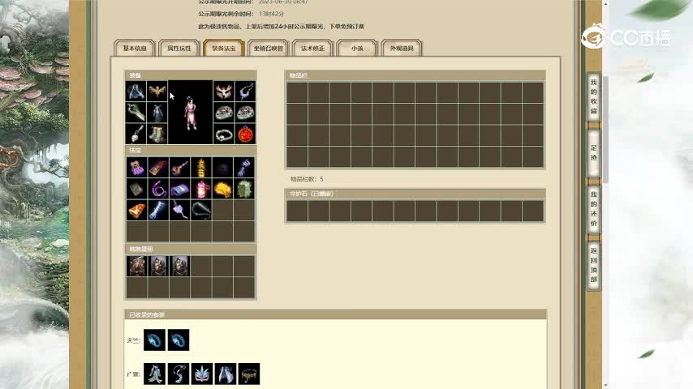The image size is (693, 389).
Task: Click the golden belt in the 广寒 set
Action: 249,374
